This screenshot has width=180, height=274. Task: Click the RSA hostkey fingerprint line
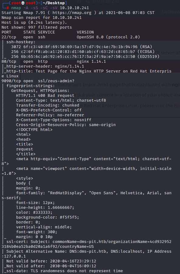click(x=82, y=47)
